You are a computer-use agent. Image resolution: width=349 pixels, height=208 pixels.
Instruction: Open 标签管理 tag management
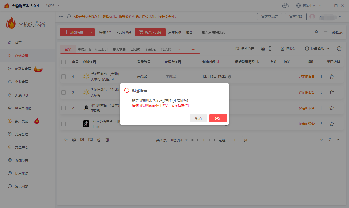245,49
